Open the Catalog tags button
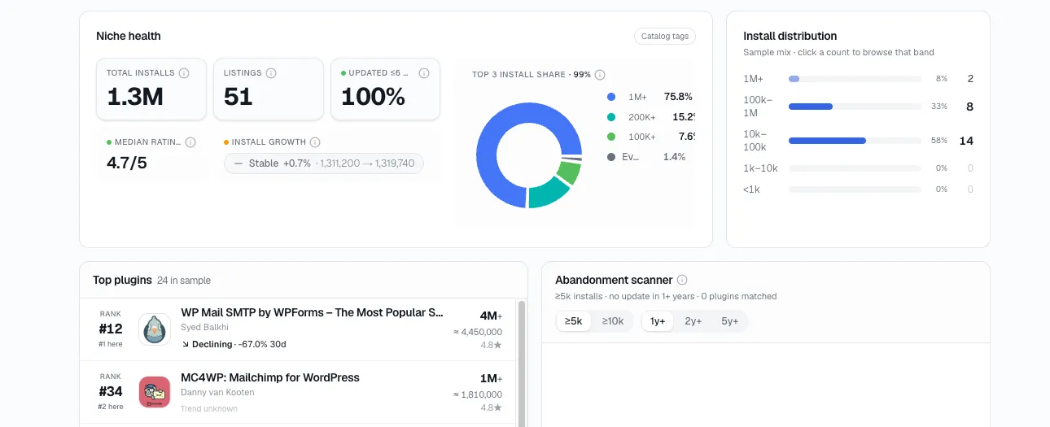This screenshot has height=427, width=1050. (665, 37)
